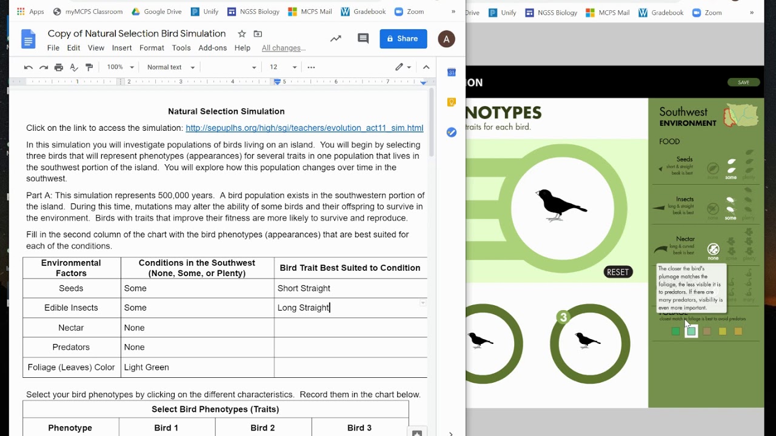Click the RESET button in simulation
The width and height of the screenshot is (776, 436).
click(618, 272)
